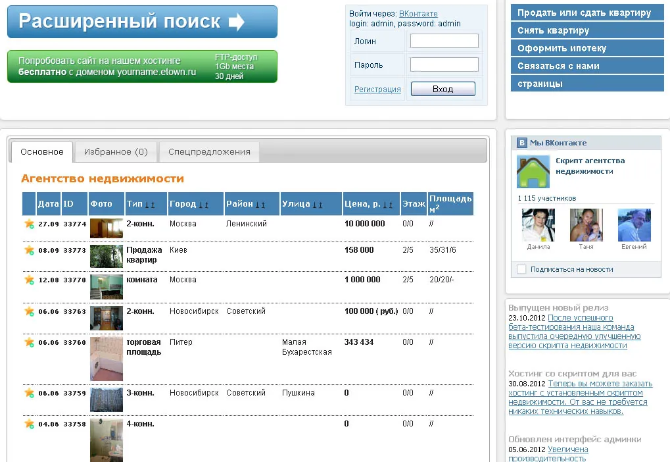Select the Снять квартиру menu item
This screenshot has width=670, height=462.
(x=588, y=30)
